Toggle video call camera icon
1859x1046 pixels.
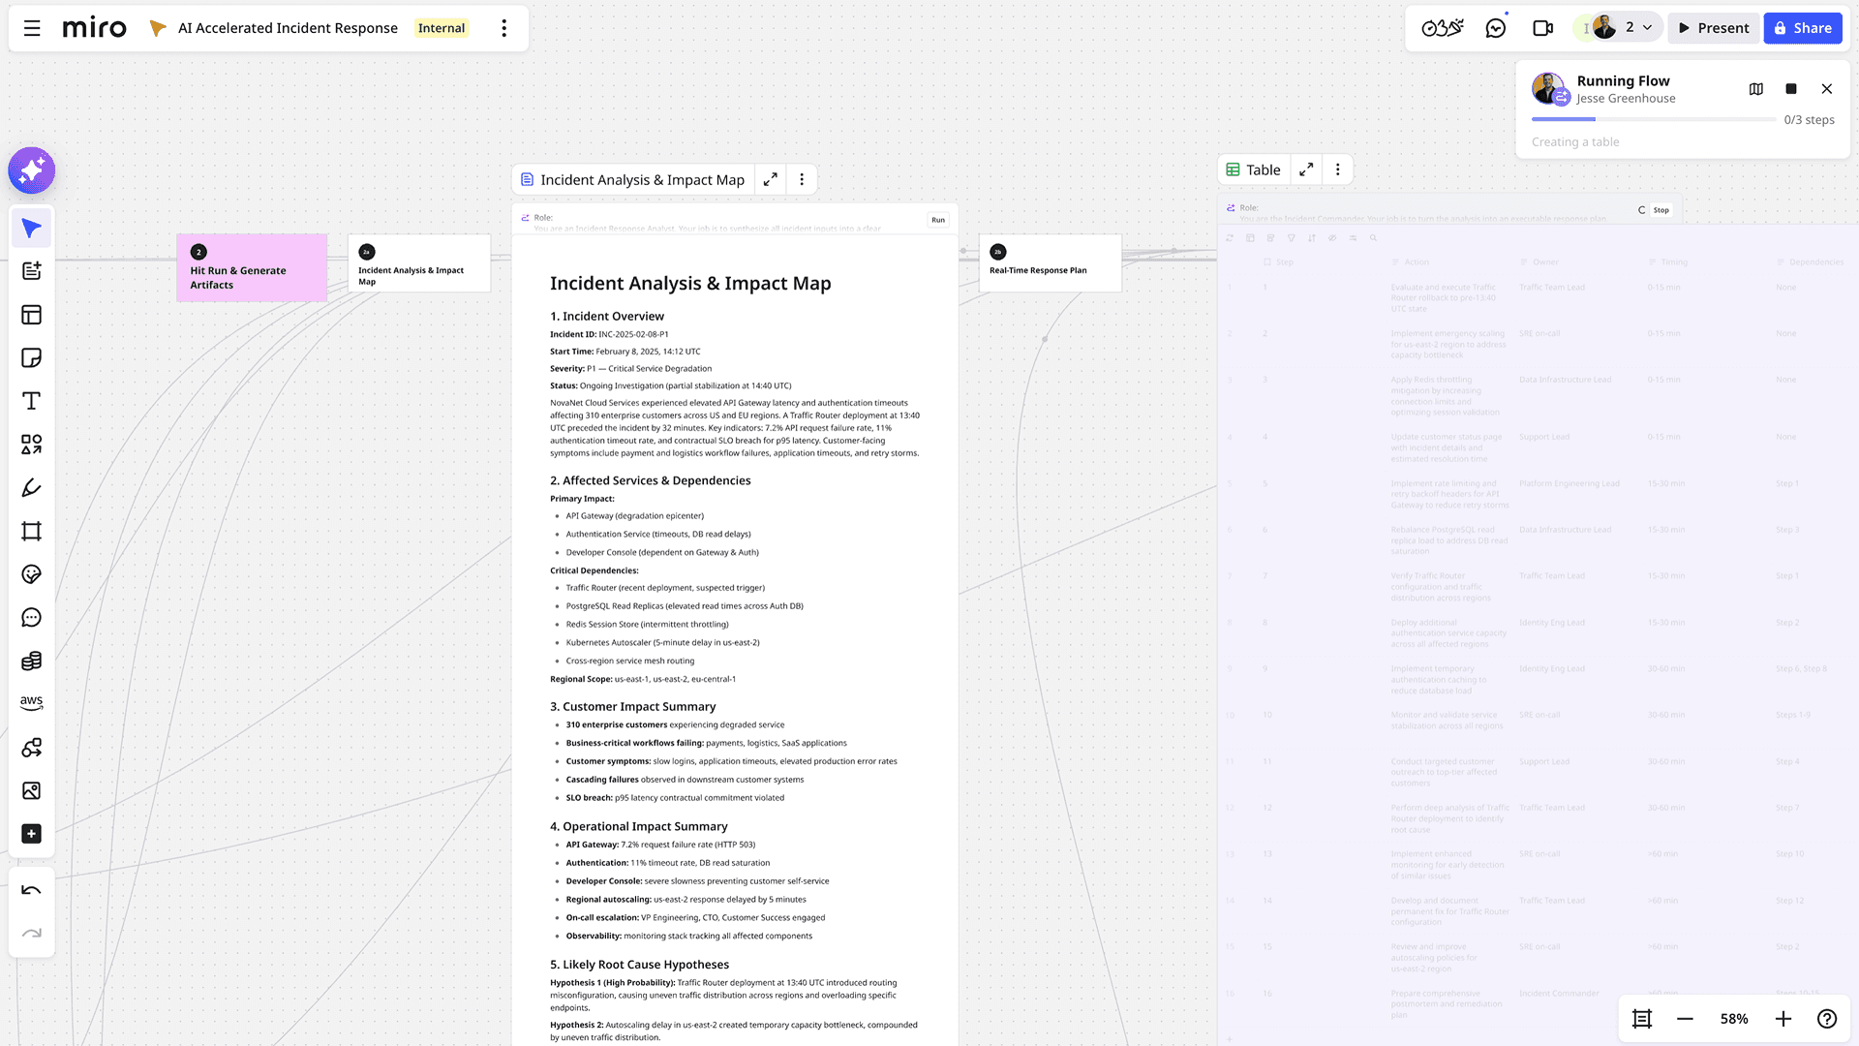click(1543, 28)
